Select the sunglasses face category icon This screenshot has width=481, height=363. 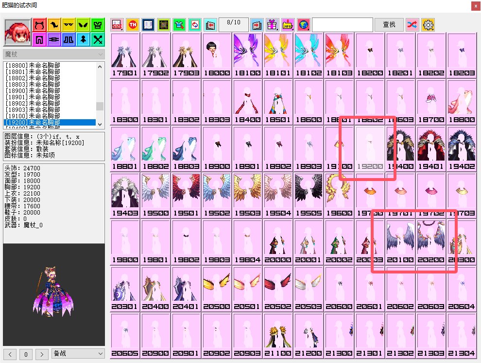click(x=69, y=25)
